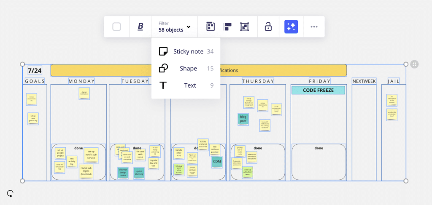432x205 pixels.
Task: Open the grid layout arrange icon
Action: click(211, 27)
